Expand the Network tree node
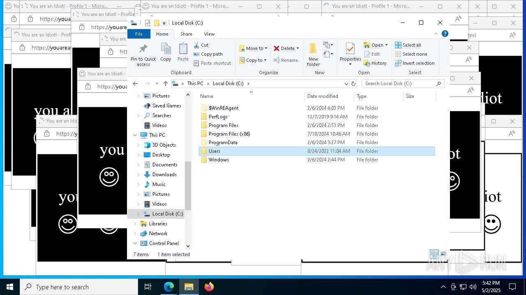Image resolution: width=526 pixels, height=295 pixels. pos(135,234)
